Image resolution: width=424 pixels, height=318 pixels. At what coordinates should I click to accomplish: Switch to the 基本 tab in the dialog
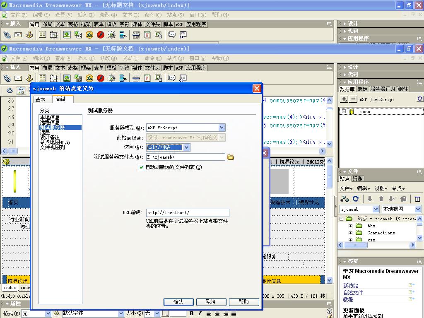point(41,99)
